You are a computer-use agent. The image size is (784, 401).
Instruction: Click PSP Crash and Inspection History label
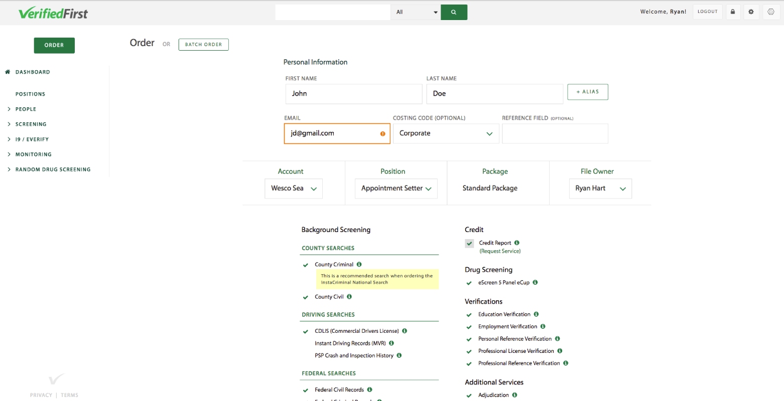(354, 355)
